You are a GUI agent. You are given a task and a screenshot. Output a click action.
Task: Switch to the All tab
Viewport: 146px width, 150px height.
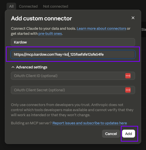click(11, 6)
